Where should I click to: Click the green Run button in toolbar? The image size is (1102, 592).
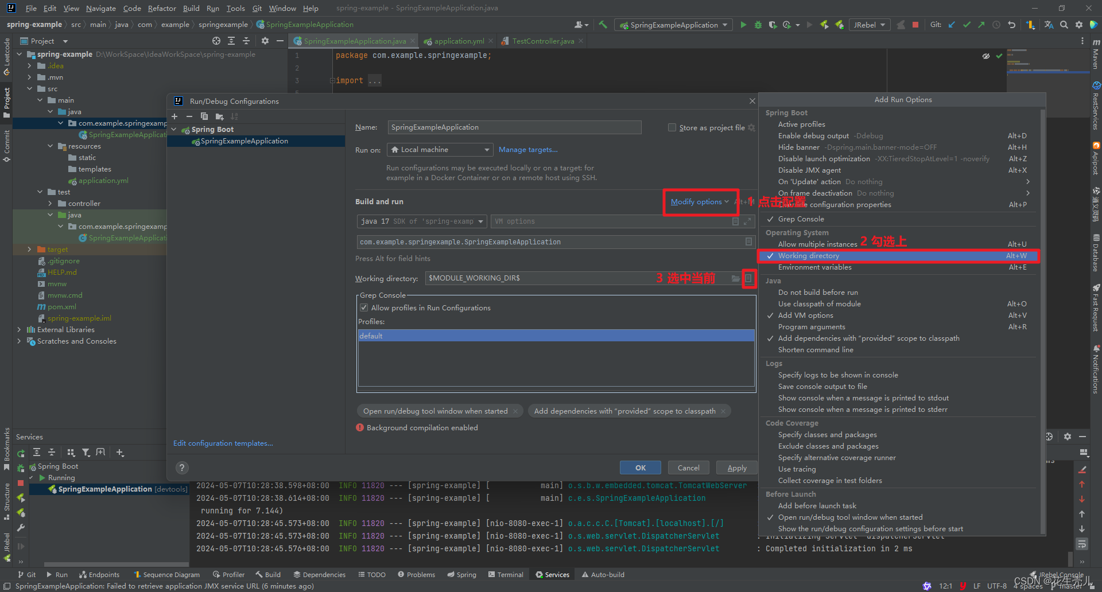(x=743, y=25)
